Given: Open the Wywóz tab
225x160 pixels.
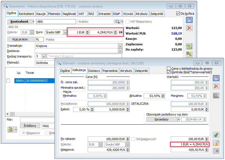Looking at the screenshot, I should [x=128, y=14].
